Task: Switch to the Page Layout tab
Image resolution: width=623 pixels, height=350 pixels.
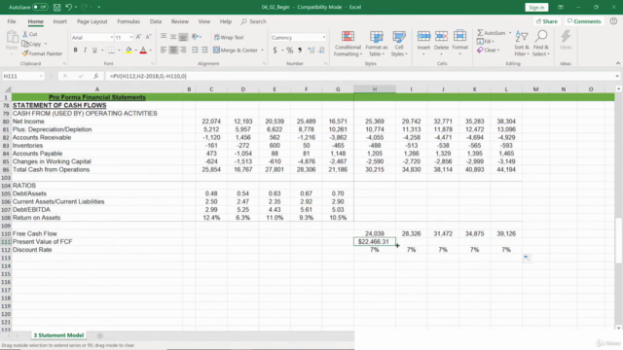Action: pos(92,21)
